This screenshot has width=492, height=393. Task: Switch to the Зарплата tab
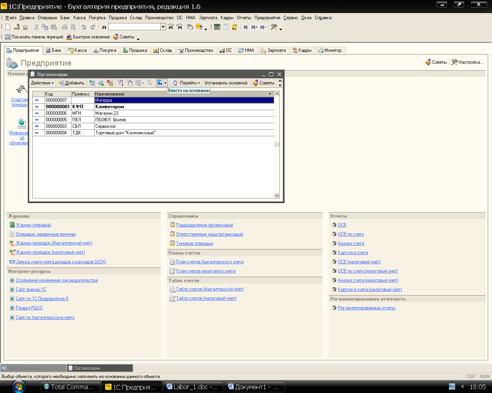273,50
